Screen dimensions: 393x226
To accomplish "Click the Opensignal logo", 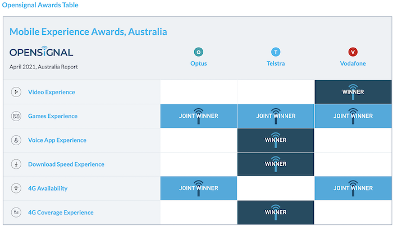I will click(x=41, y=53).
